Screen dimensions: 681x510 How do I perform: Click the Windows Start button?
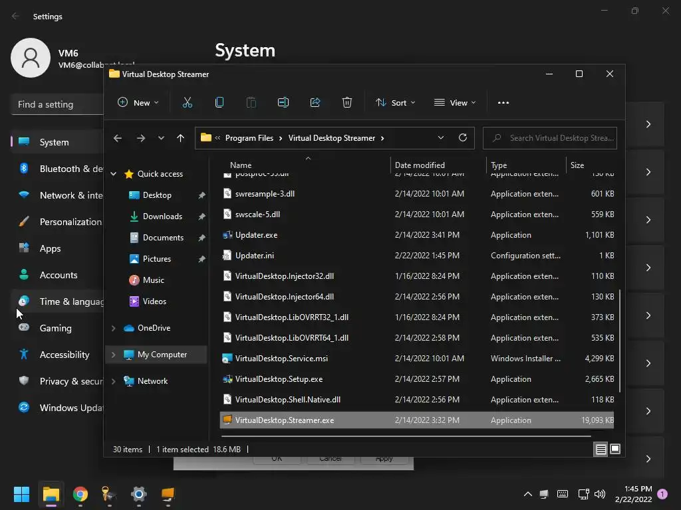point(22,494)
